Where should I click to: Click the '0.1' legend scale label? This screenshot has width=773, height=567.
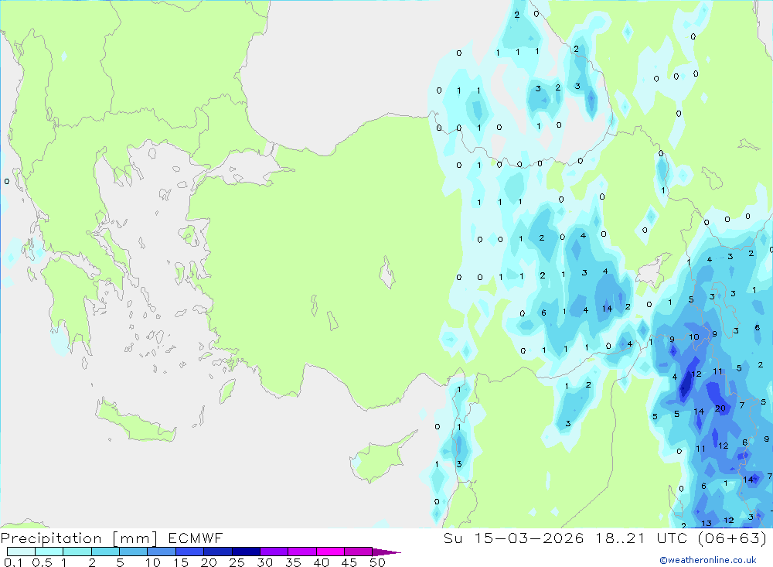13,562
